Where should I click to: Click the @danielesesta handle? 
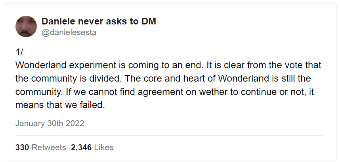coord(69,32)
